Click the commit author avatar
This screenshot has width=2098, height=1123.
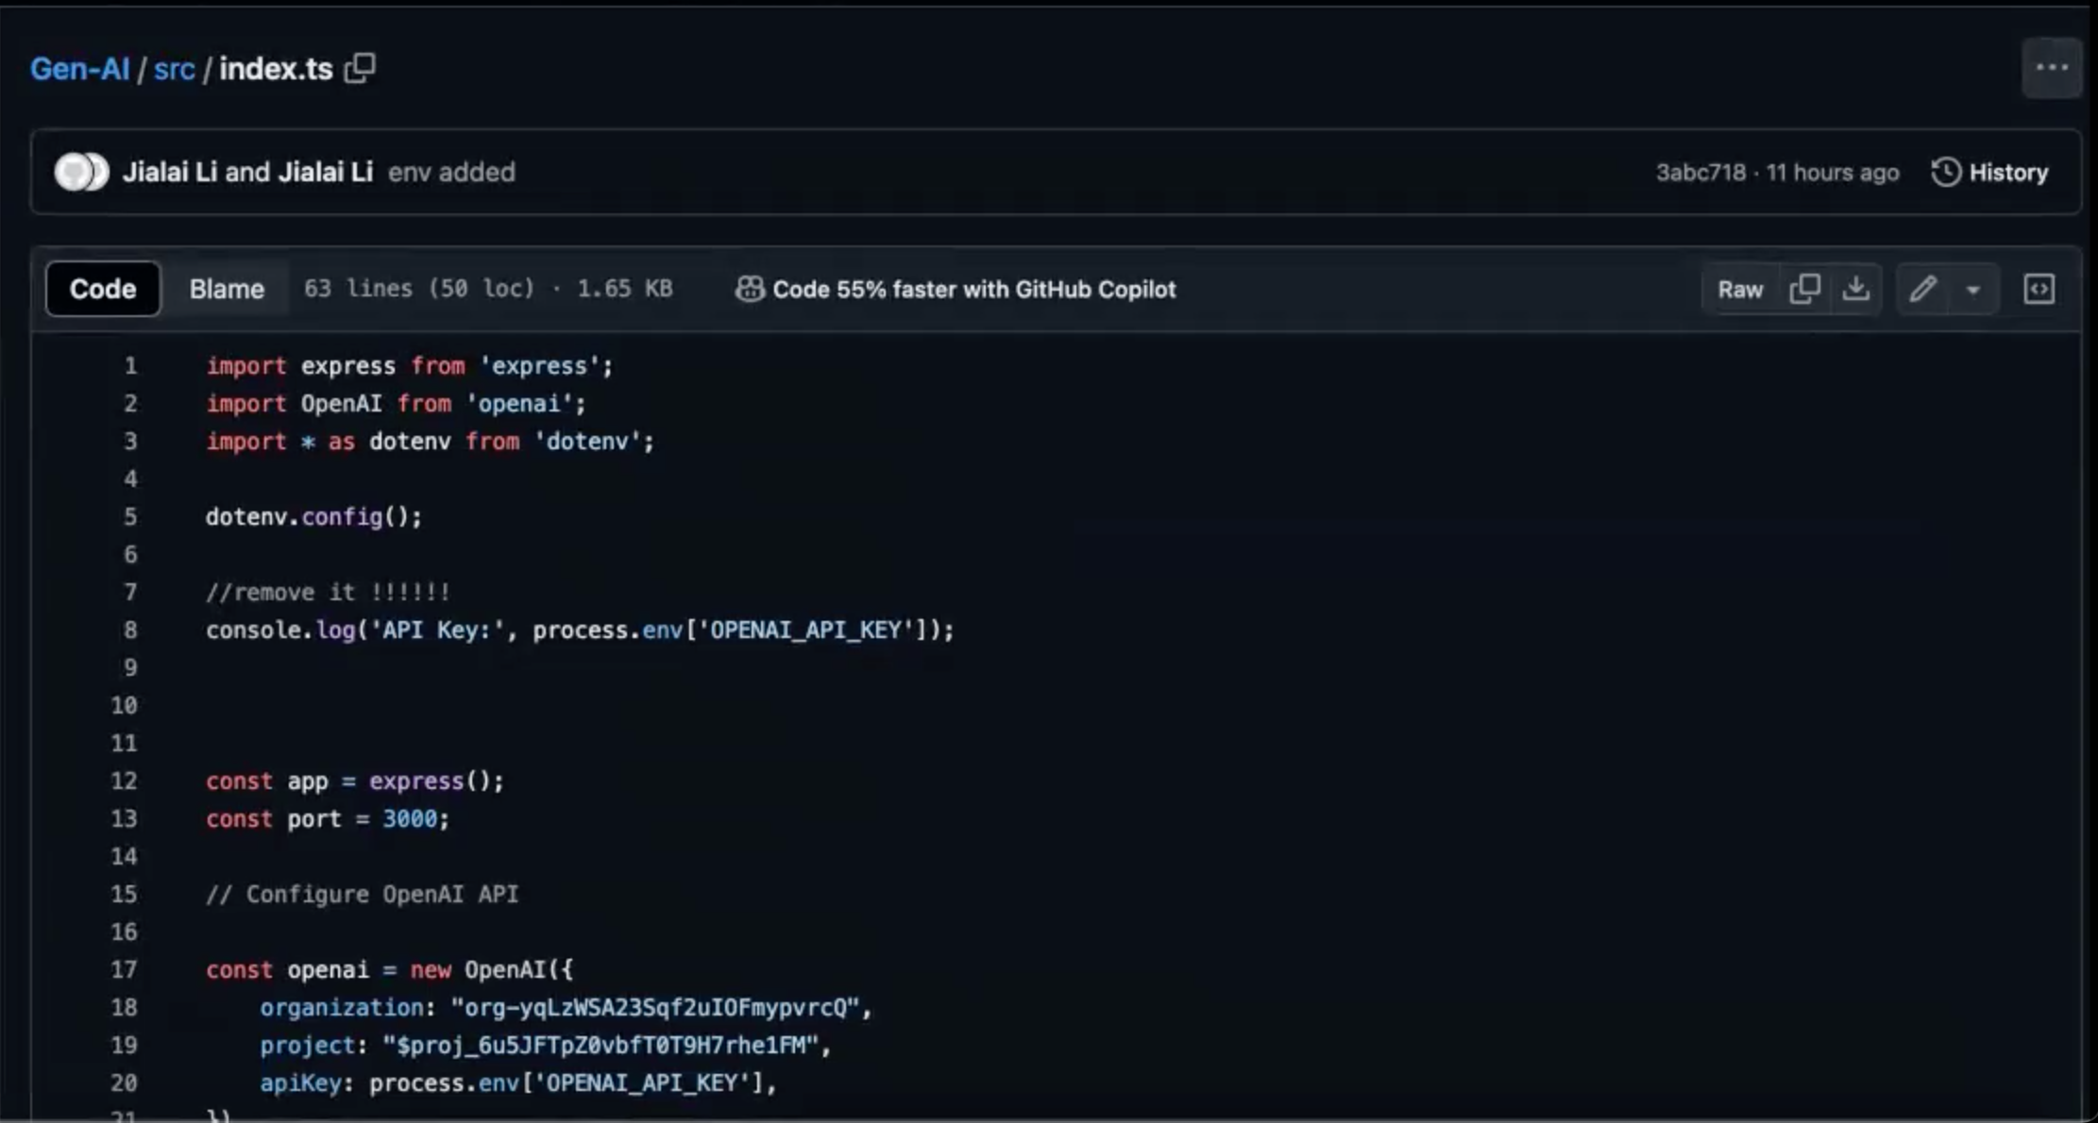click(x=76, y=172)
